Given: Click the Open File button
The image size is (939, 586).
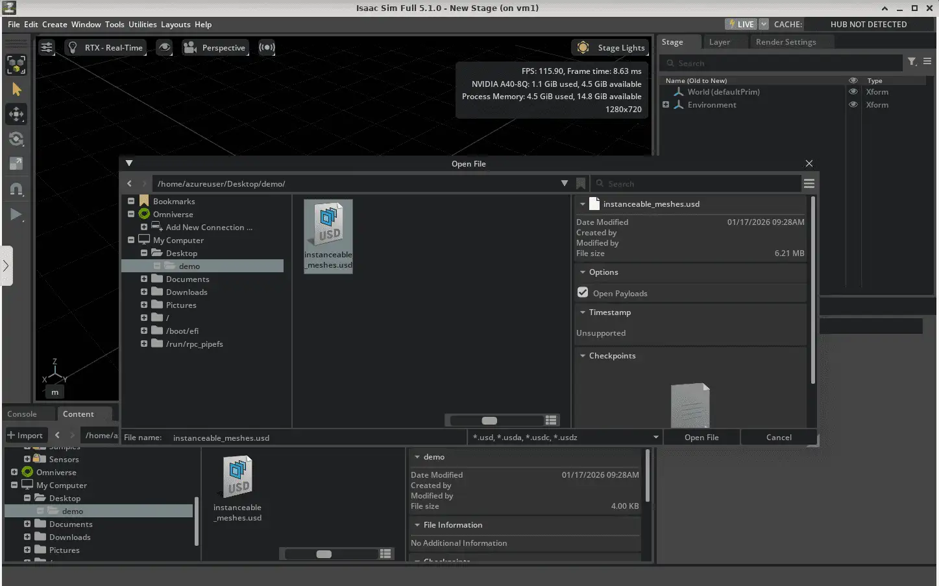Looking at the screenshot, I should (x=701, y=437).
